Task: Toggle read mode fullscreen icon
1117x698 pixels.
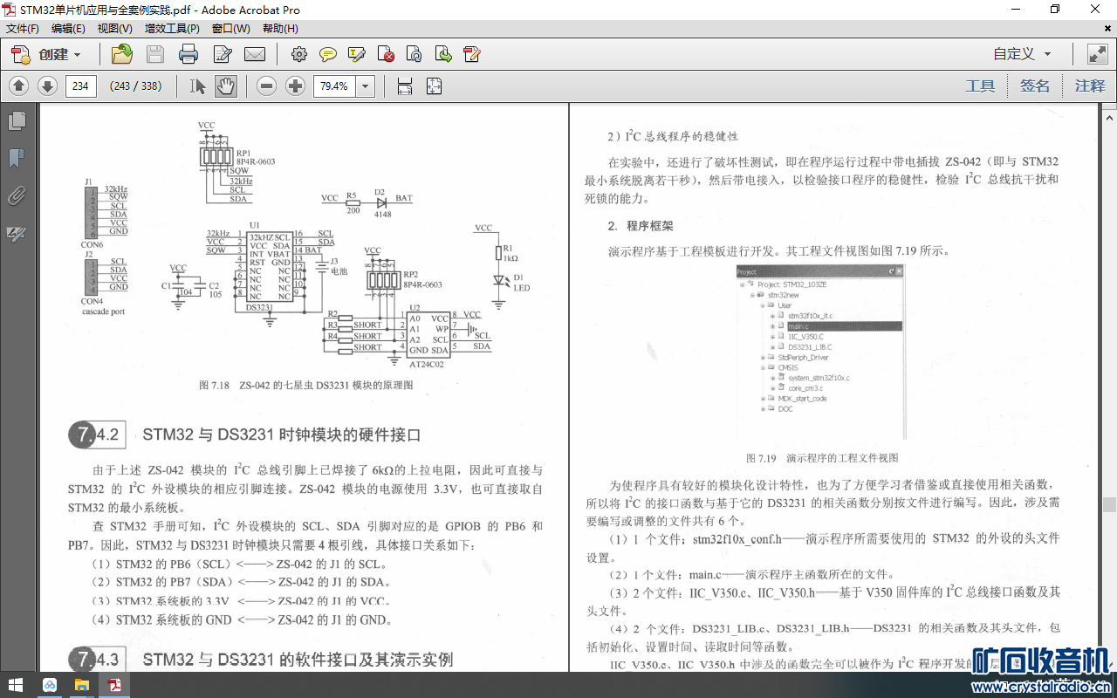Action: 1097,54
